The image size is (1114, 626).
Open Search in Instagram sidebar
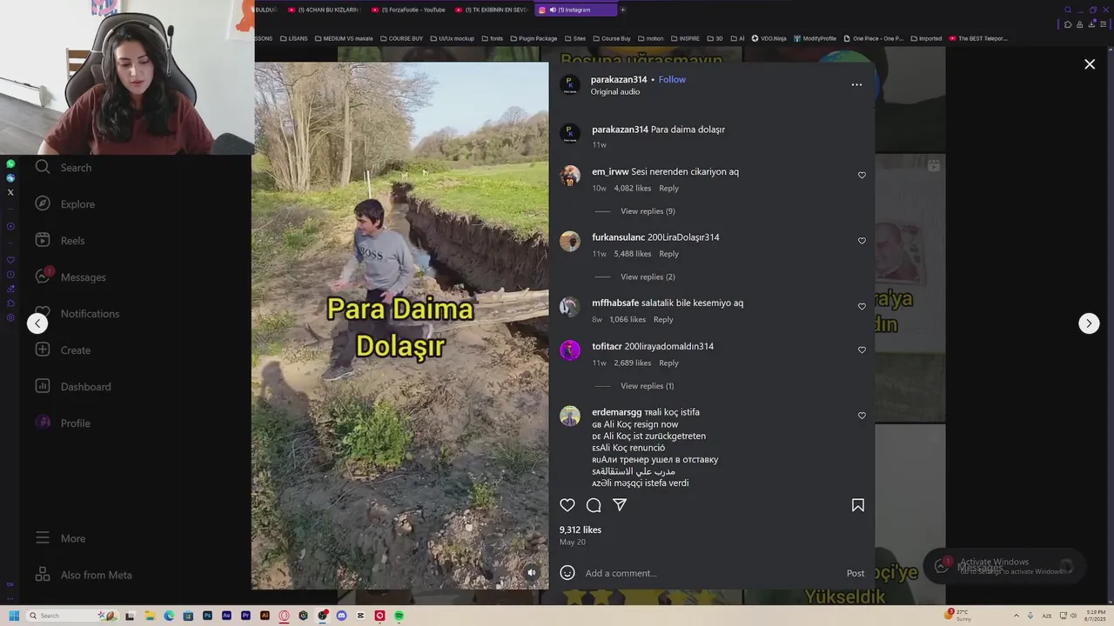(x=64, y=168)
